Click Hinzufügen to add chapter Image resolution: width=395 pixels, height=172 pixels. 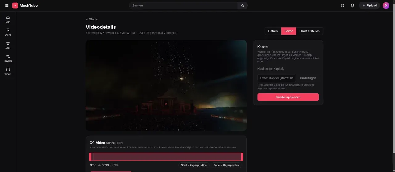click(308, 78)
